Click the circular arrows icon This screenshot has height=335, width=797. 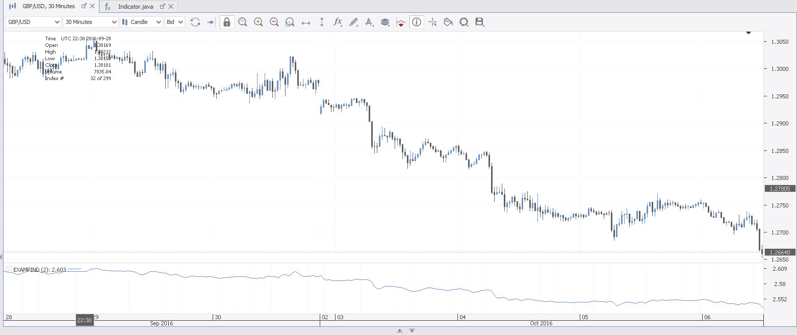[464, 22]
